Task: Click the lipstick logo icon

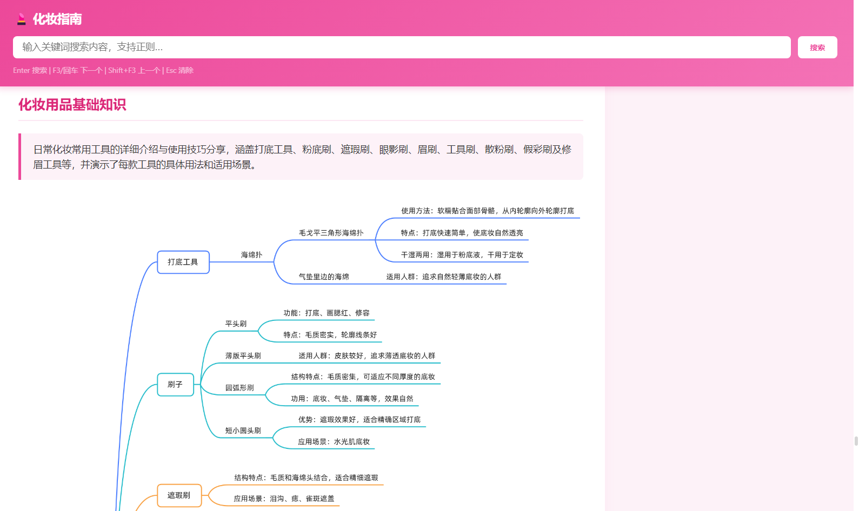Action: (21, 19)
